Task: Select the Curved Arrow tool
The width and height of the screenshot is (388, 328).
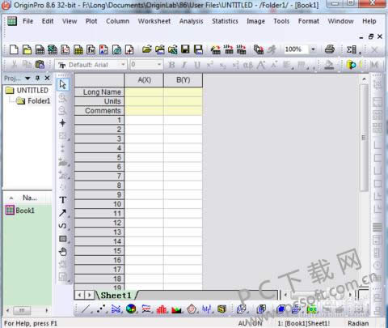Action: click(62, 226)
